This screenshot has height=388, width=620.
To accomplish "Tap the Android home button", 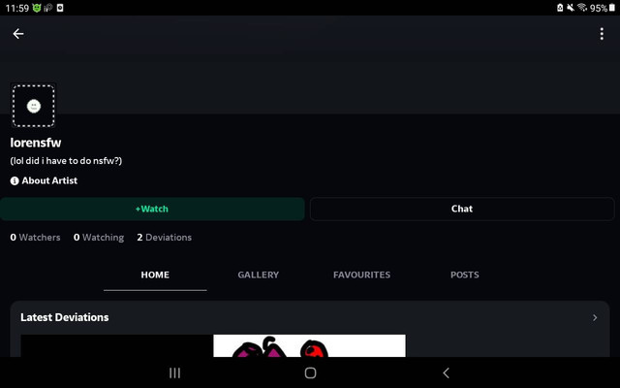I will 310,372.
